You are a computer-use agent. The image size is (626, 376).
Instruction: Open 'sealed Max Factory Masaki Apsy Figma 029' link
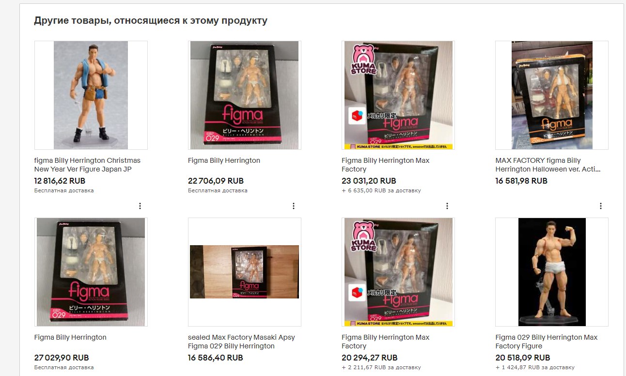click(241, 342)
